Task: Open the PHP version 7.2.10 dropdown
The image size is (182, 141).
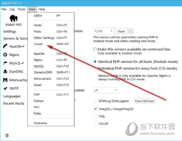Action: coord(104,31)
